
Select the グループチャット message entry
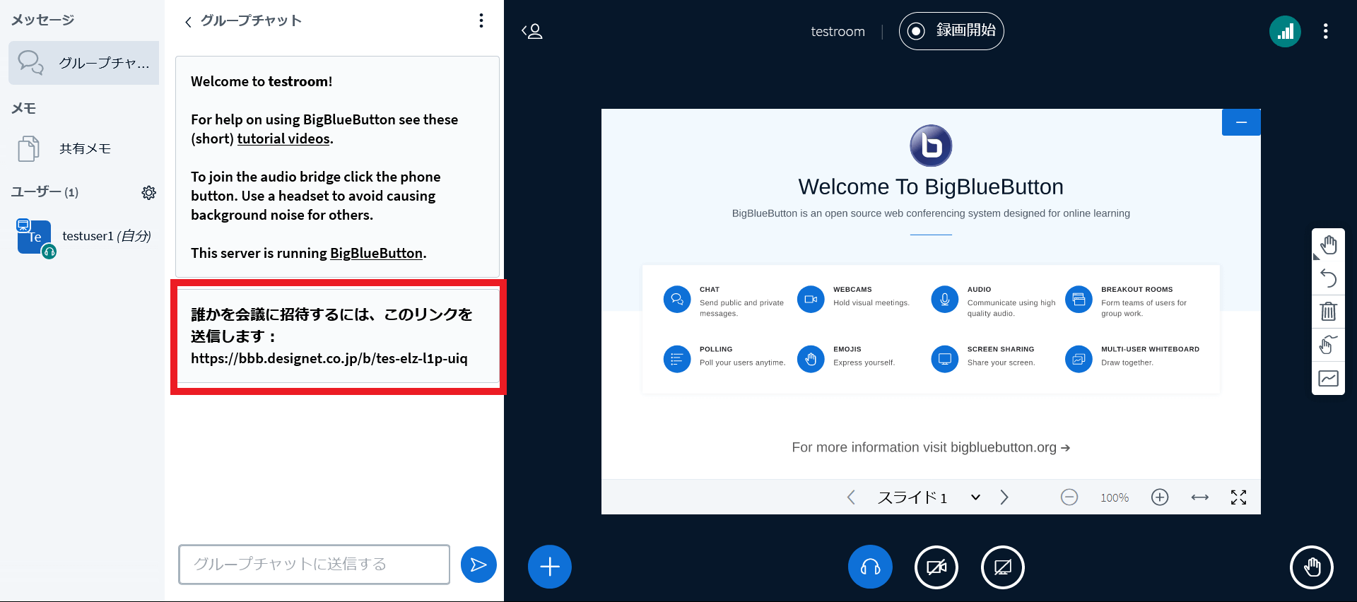point(83,63)
